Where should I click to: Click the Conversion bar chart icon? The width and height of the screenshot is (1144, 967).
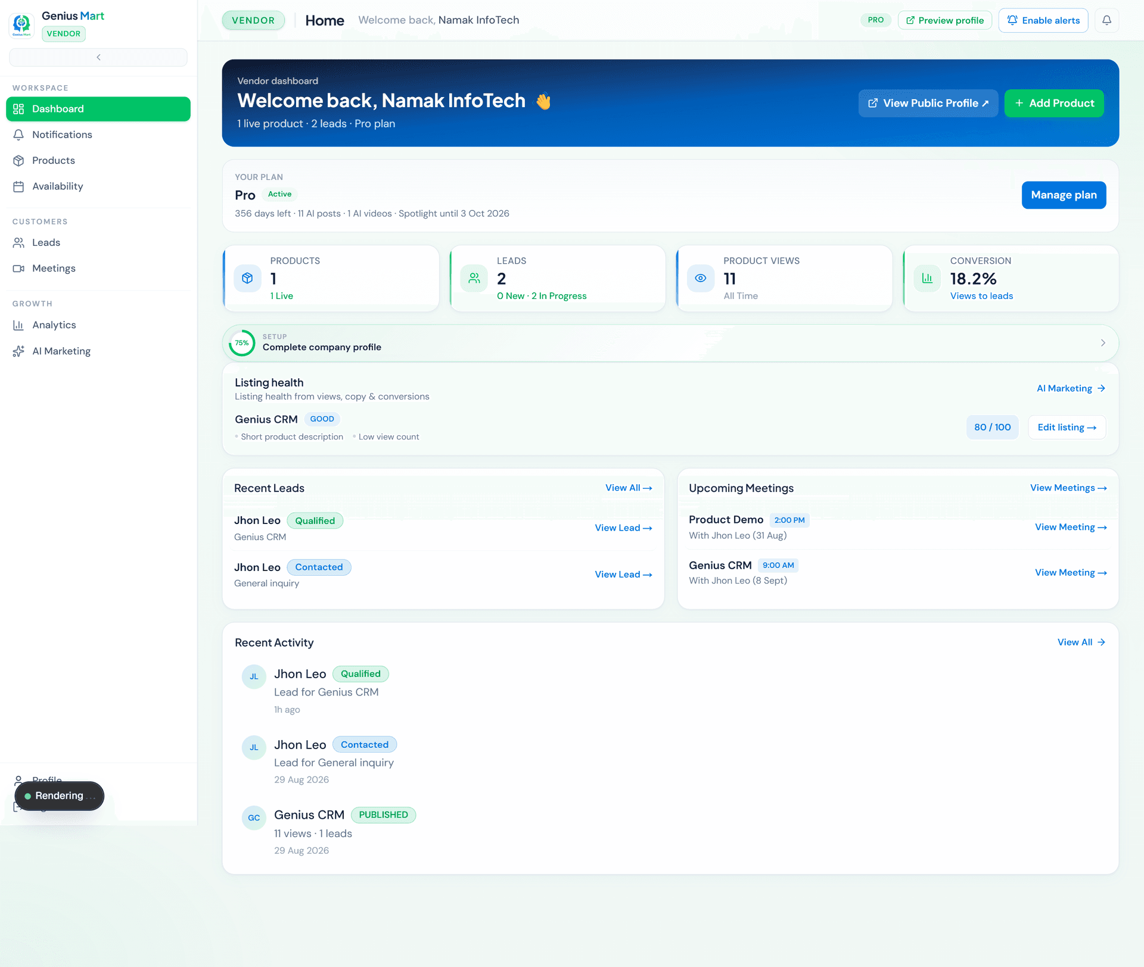click(x=927, y=278)
